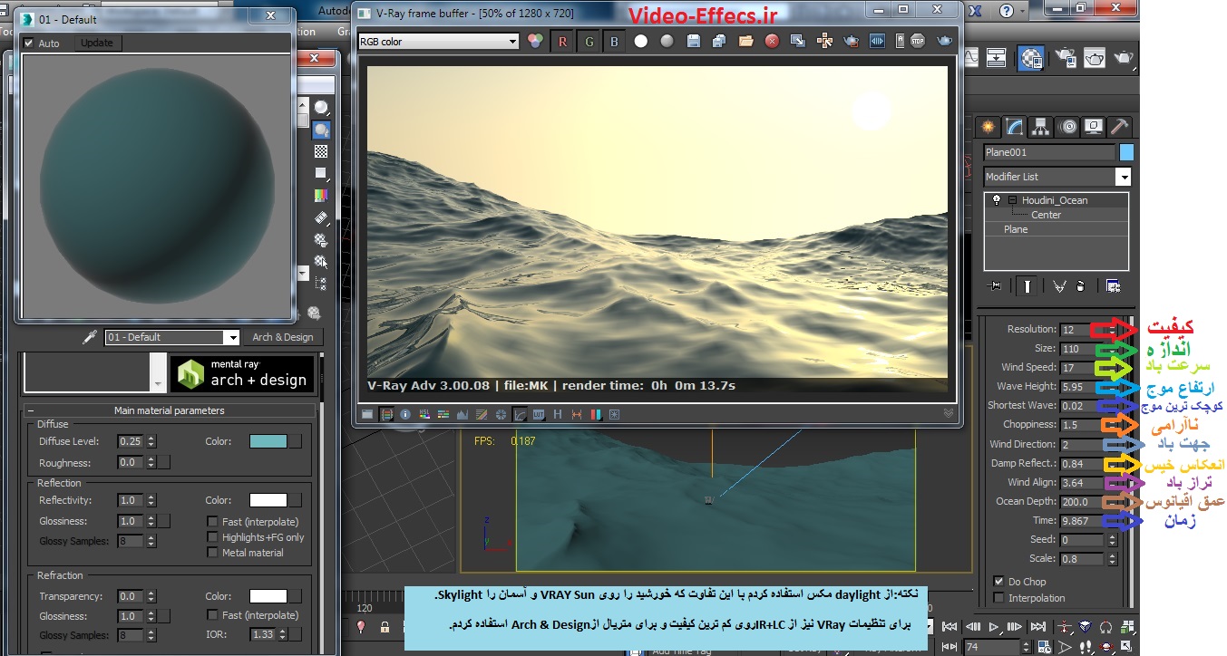Increase the IOR spinner value
Image resolution: width=1227 pixels, height=656 pixels.
click(282, 632)
